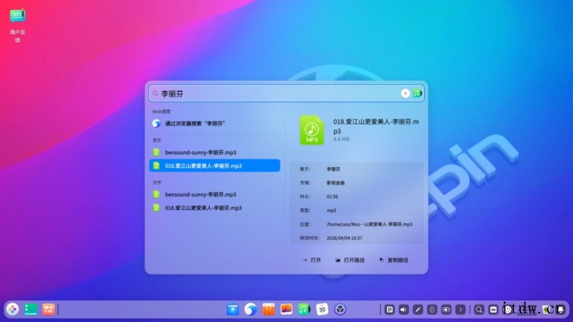Click the tray icon left of the expand arrow

446,310
